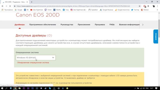Open the blue ОПРОС survey side tab
Screen dimensions: 160x90
156,36
